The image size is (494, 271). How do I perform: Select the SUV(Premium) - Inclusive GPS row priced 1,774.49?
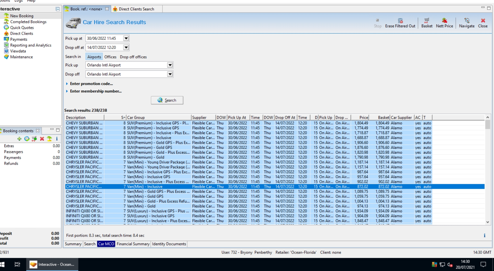click(x=275, y=128)
